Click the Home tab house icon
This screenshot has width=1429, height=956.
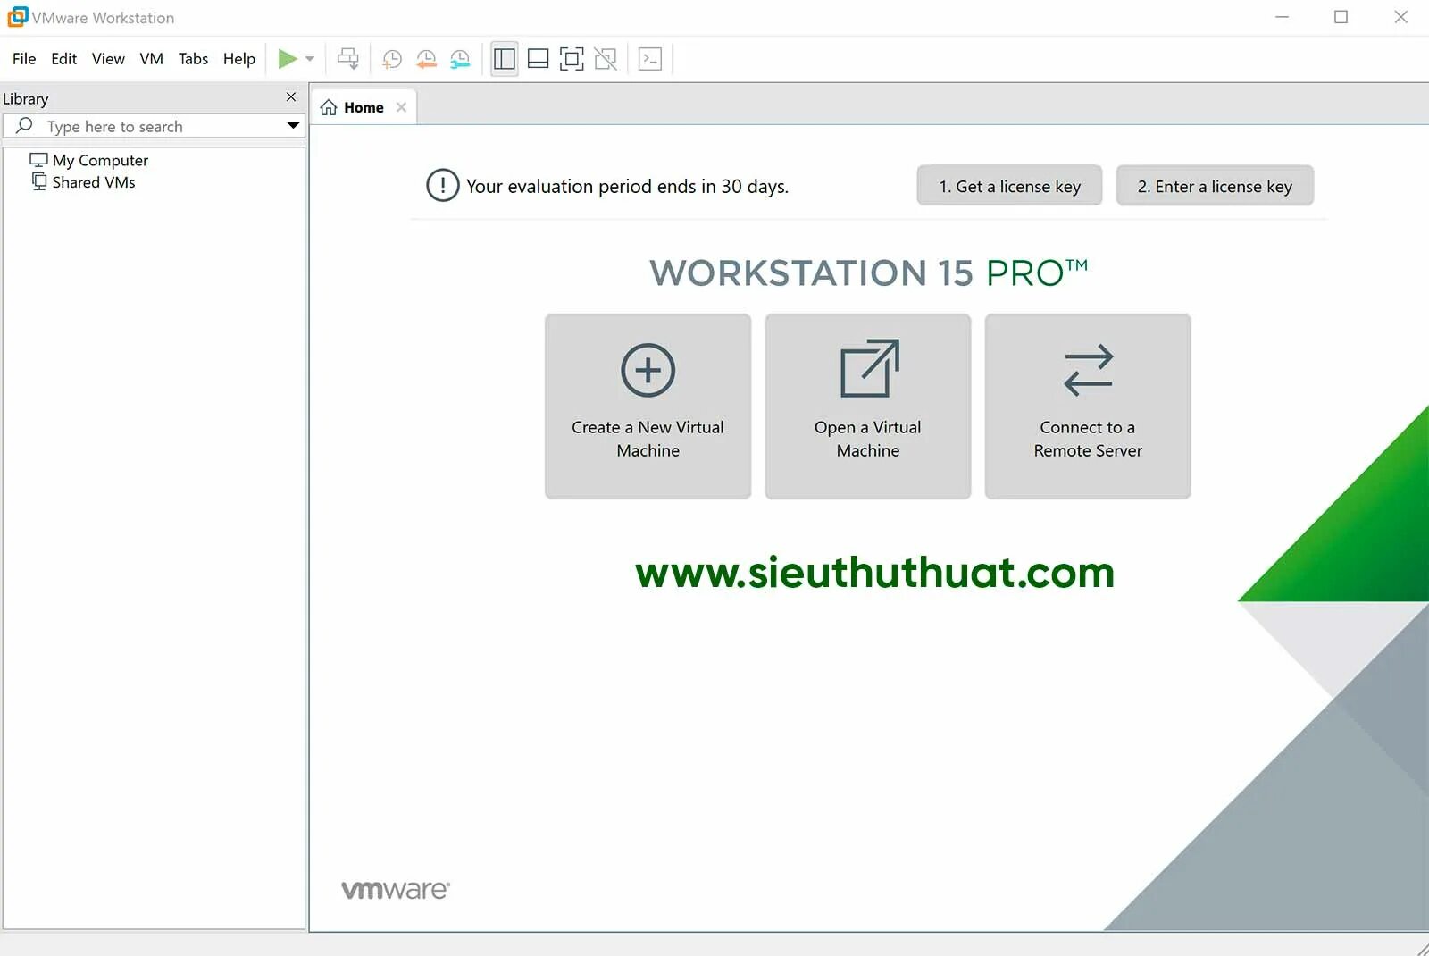point(329,107)
